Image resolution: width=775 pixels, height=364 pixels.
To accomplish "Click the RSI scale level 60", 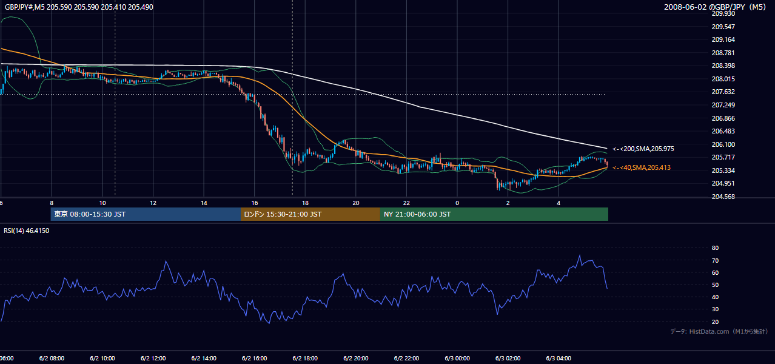I will point(715,272).
